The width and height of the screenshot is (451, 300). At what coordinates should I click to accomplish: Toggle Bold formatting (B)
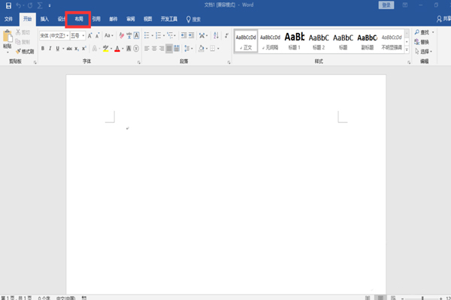43,49
